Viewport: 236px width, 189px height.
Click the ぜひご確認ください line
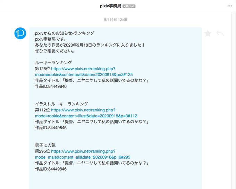55,51
